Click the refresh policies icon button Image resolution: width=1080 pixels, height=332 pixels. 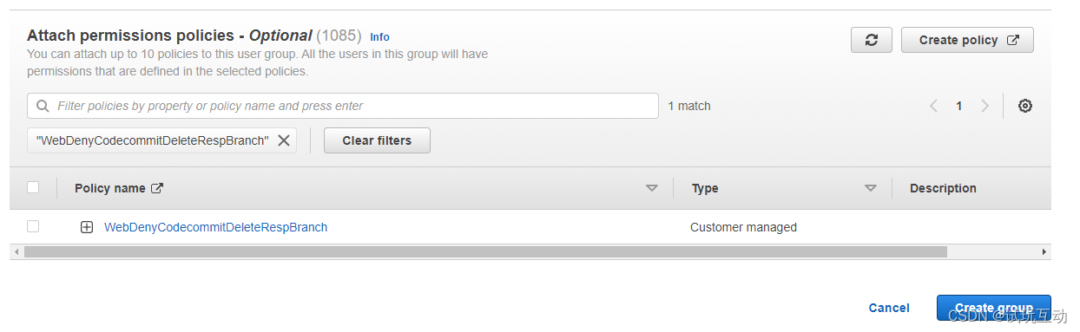[872, 40]
